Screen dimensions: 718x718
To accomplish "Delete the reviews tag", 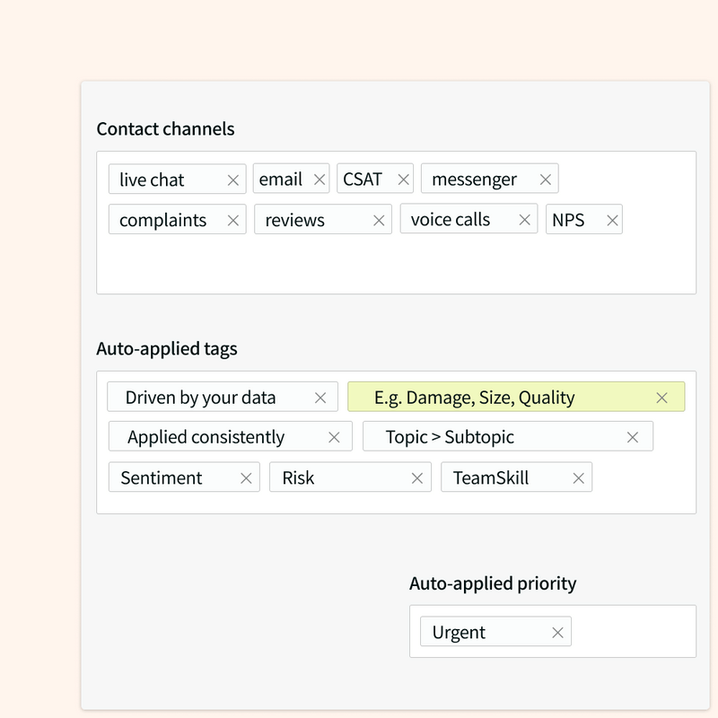I will click(379, 221).
